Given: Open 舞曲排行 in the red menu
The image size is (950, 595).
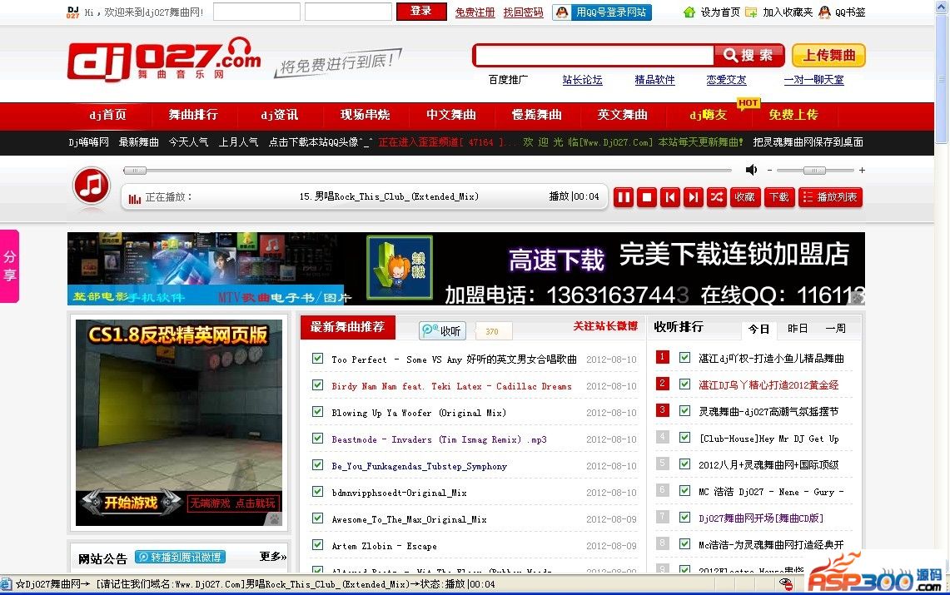Looking at the screenshot, I should (193, 115).
